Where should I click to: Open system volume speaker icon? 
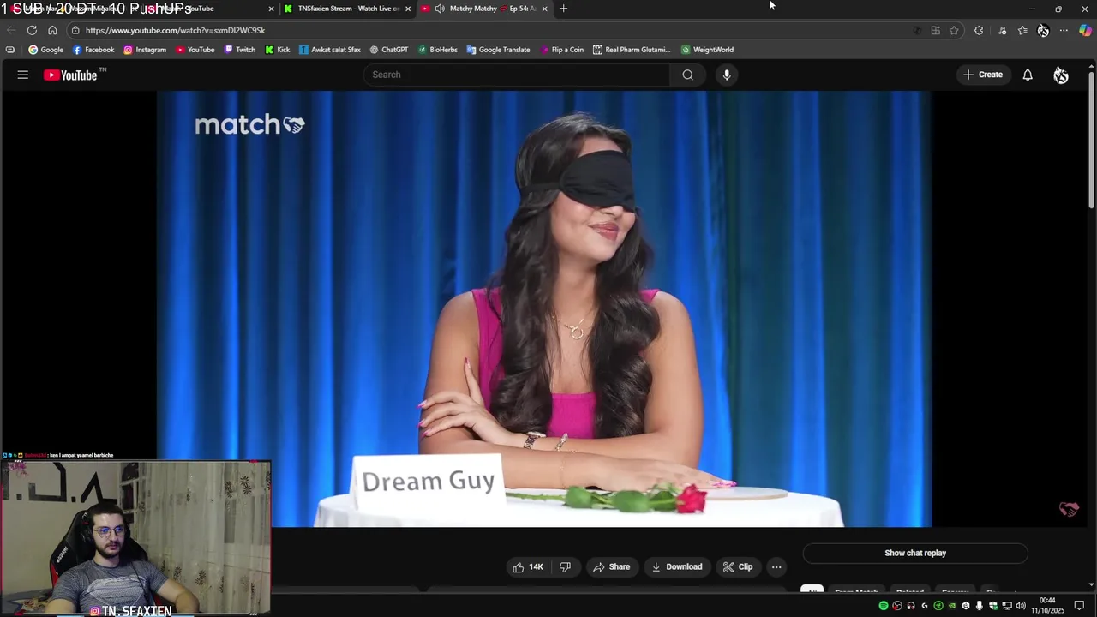[x=1021, y=606]
